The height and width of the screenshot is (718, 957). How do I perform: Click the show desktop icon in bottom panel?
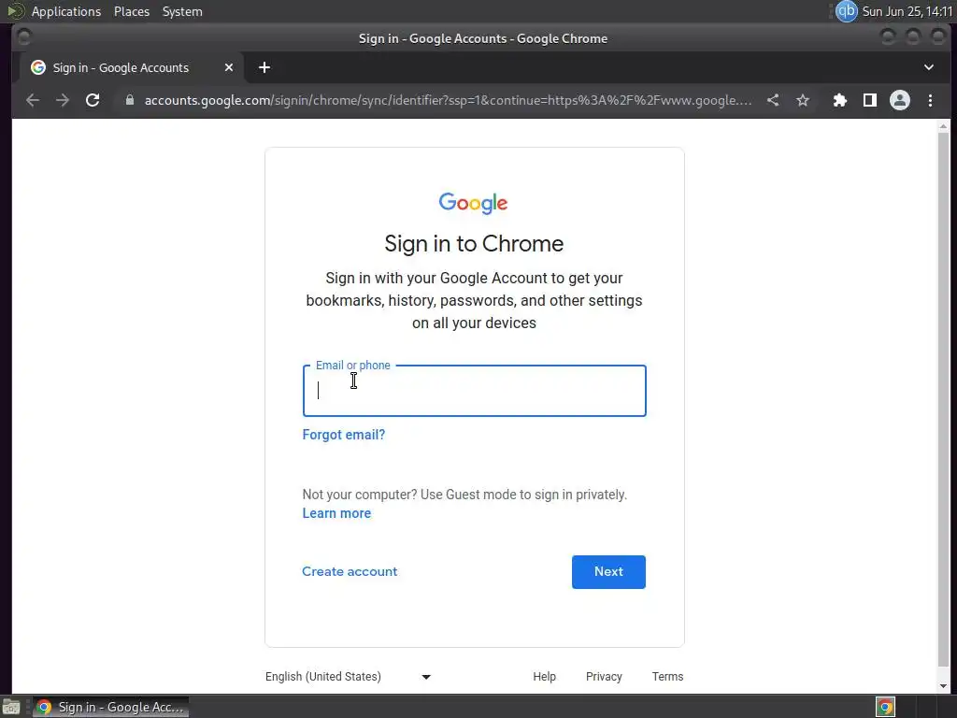(11, 707)
